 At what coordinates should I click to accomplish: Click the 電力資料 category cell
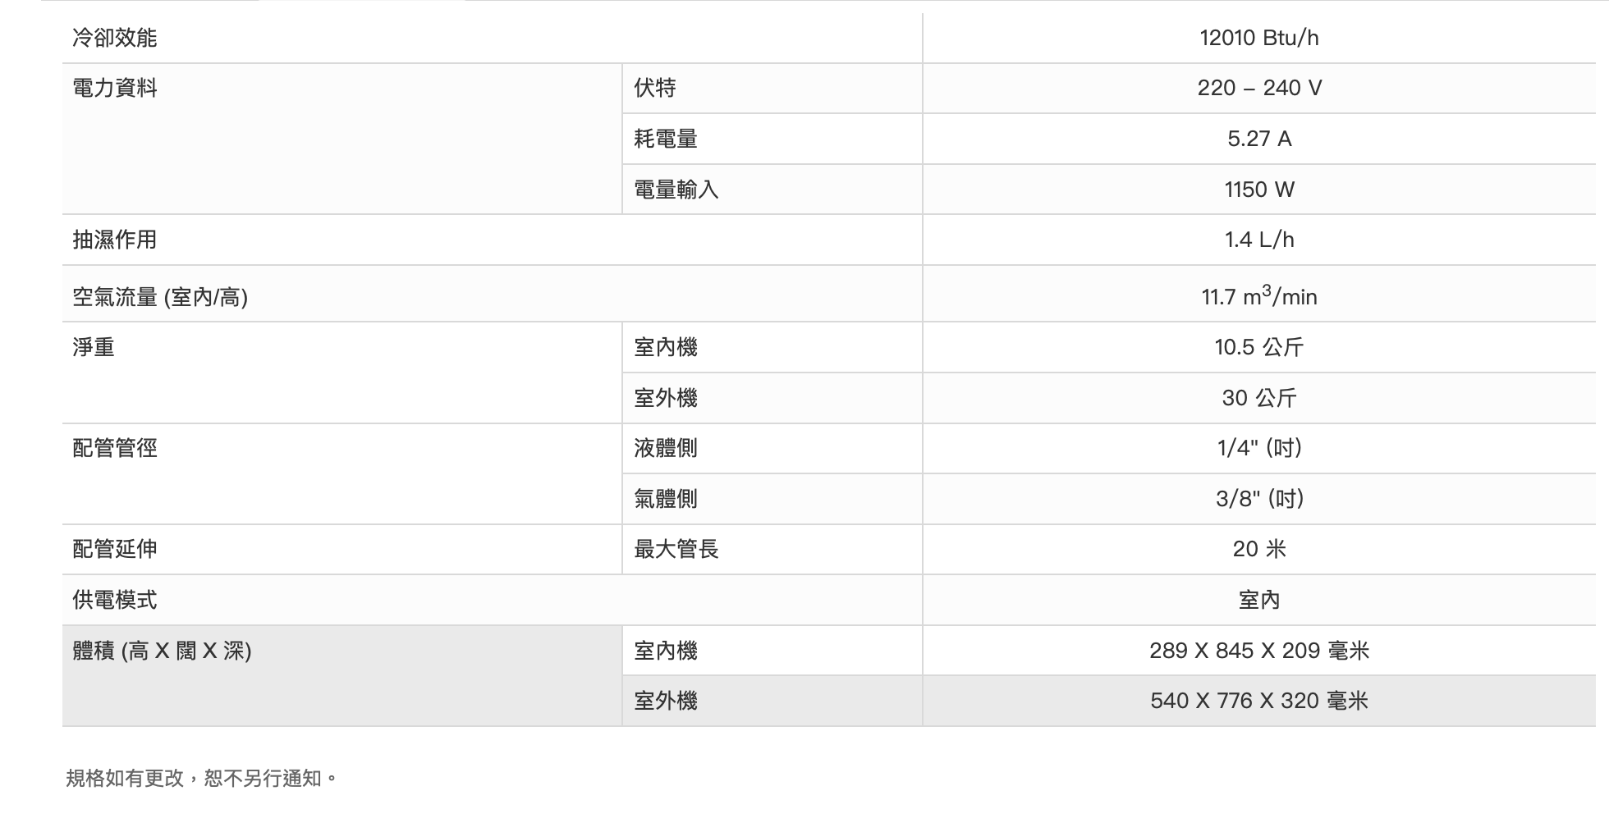(x=115, y=88)
